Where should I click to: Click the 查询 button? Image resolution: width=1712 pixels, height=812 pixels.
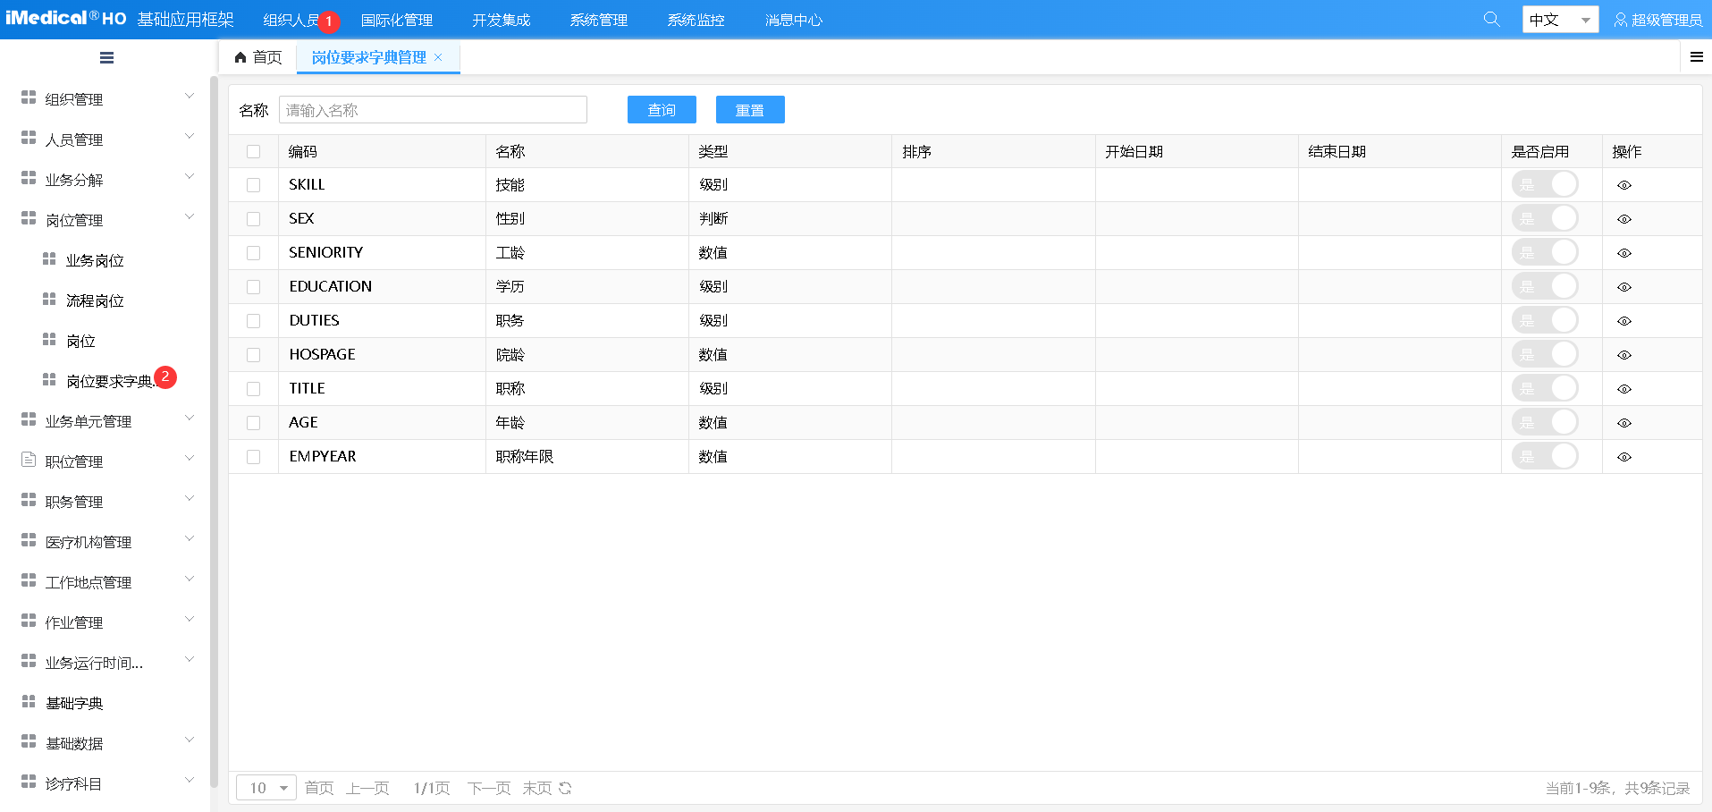click(662, 110)
